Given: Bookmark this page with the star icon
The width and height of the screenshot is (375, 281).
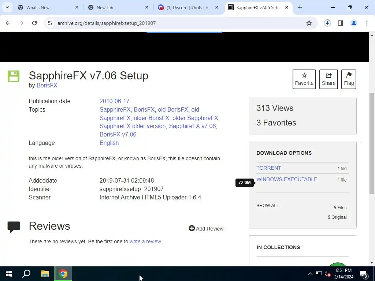Looking at the screenshot, I should coord(309,23).
